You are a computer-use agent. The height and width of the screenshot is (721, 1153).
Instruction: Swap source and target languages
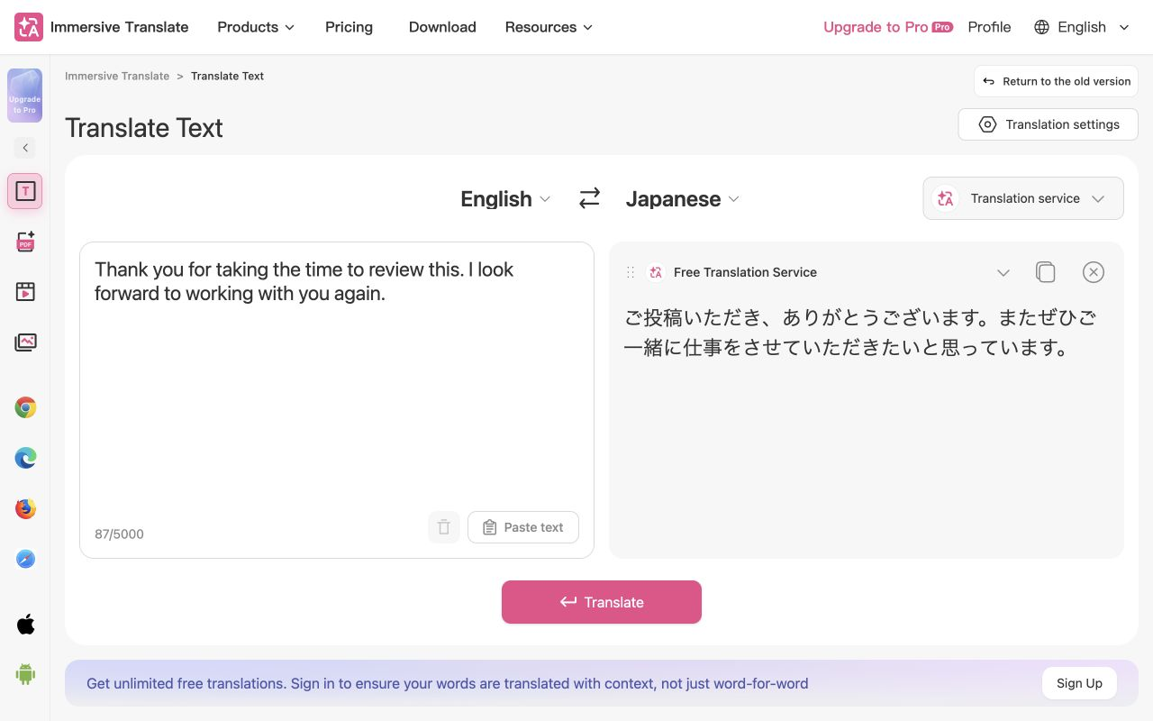pyautogui.click(x=589, y=198)
